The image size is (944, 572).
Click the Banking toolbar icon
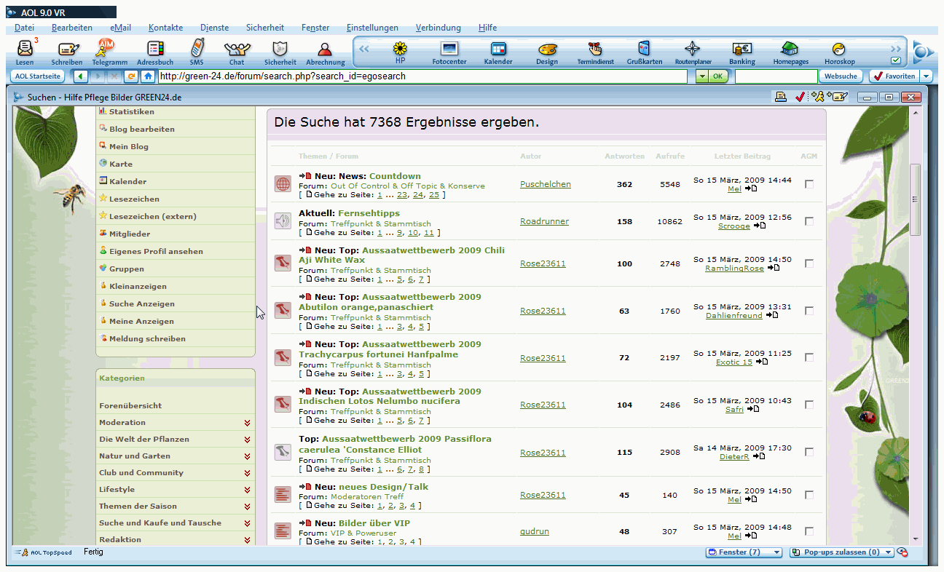click(742, 50)
